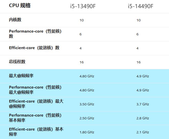169x139 pixels.
Task: Click the 3.50 GHz value
Action: (x=87, y=104)
